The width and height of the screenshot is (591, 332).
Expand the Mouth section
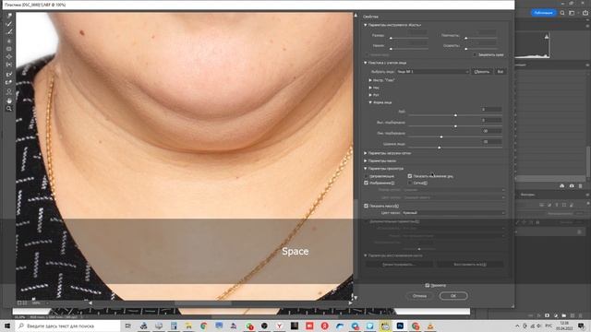pos(370,95)
